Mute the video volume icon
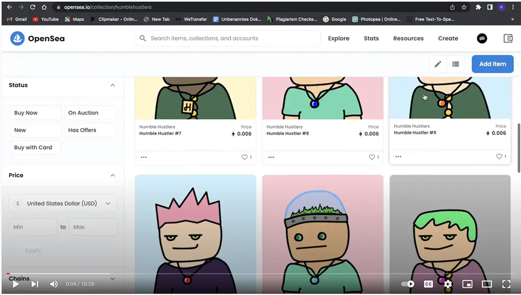The height and width of the screenshot is (295, 521). 54,284
